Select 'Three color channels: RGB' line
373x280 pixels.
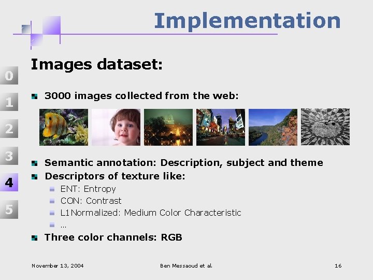click(x=113, y=237)
